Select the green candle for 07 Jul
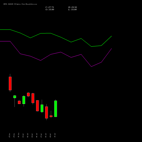This screenshot has width=142, height=142. tap(42, 108)
